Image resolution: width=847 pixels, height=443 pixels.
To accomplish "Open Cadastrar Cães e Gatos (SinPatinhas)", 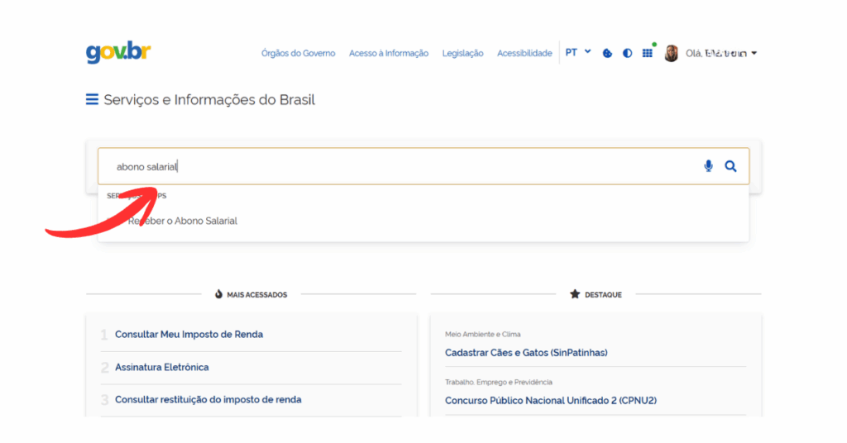I will [x=526, y=352].
